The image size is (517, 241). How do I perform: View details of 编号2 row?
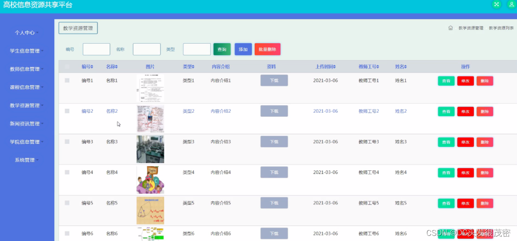tap(446, 111)
